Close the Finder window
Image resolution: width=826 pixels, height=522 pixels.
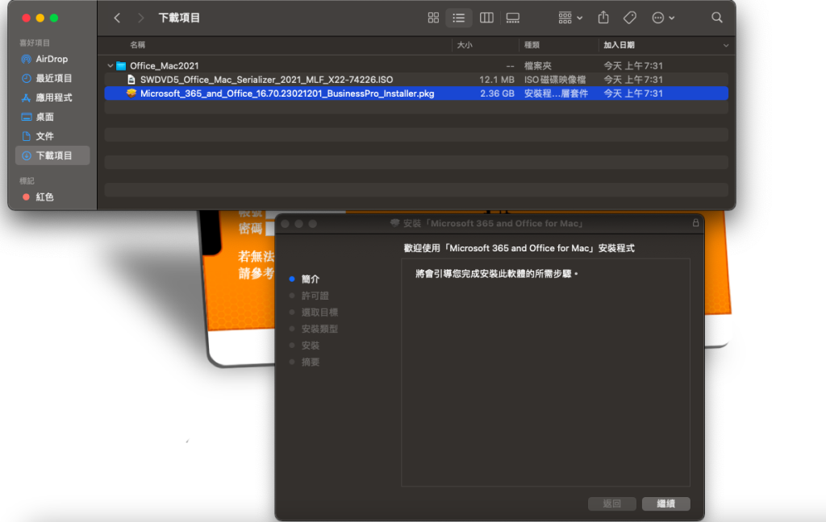click(26, 18)
